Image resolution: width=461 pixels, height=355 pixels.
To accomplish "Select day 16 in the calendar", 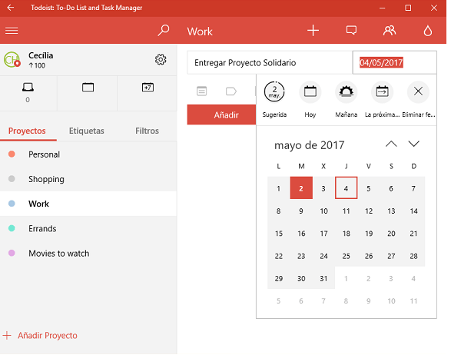I will 301,234.
